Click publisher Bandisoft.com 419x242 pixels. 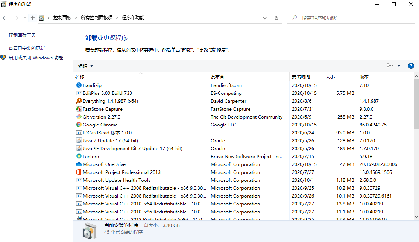226,85
